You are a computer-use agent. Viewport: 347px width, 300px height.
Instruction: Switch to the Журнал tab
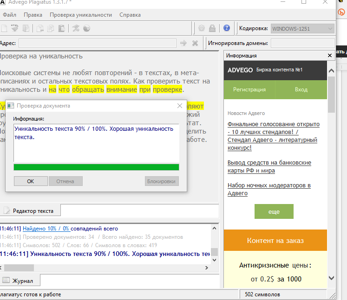(x=19, y=281)
